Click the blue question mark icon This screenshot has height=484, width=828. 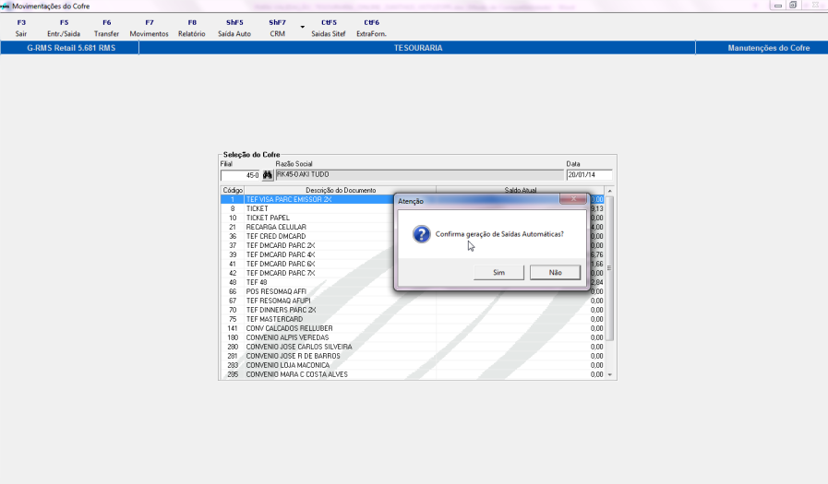[x=422, y=234]
